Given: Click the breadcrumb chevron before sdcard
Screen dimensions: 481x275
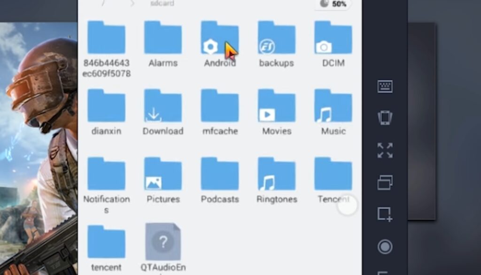Looking at the screenshot, I should [132, 4].
